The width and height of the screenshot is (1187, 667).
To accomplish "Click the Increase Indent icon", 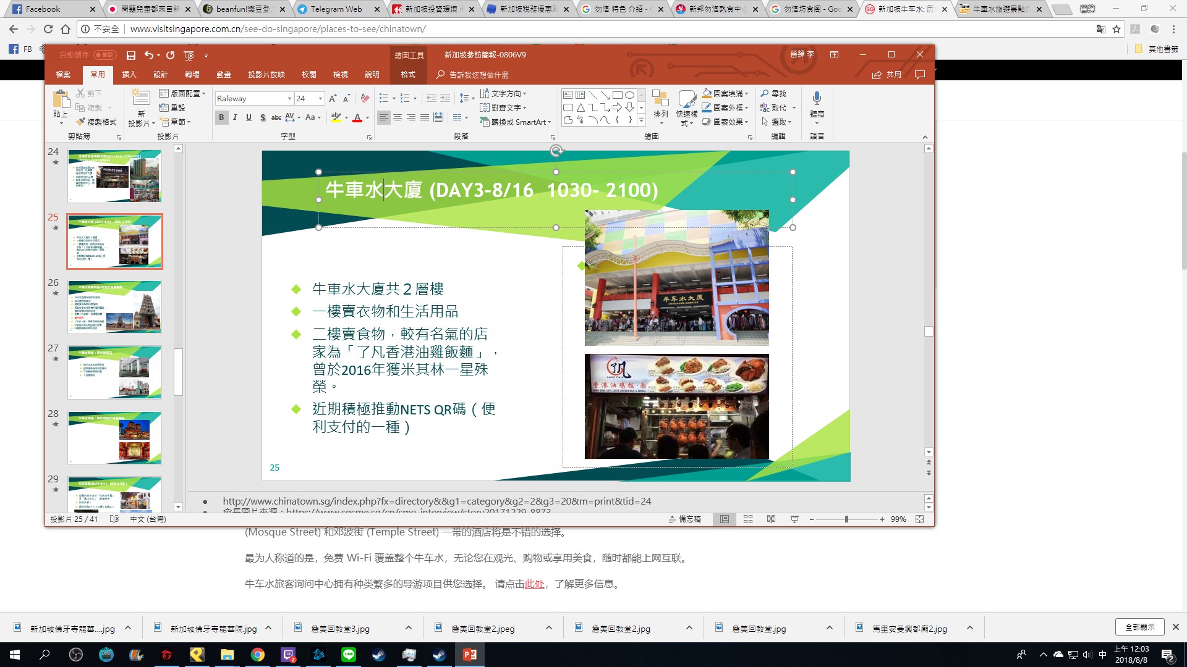I will coord(445,98).
